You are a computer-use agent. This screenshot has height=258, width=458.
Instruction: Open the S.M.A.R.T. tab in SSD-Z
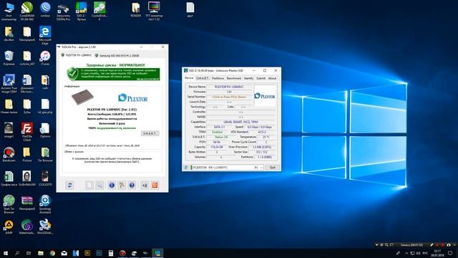click(x=202, y=78)
